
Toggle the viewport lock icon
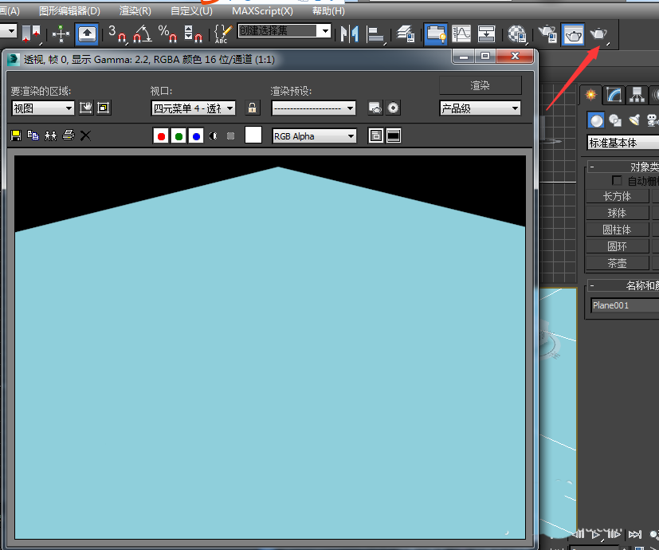click(x=253, y=108)
